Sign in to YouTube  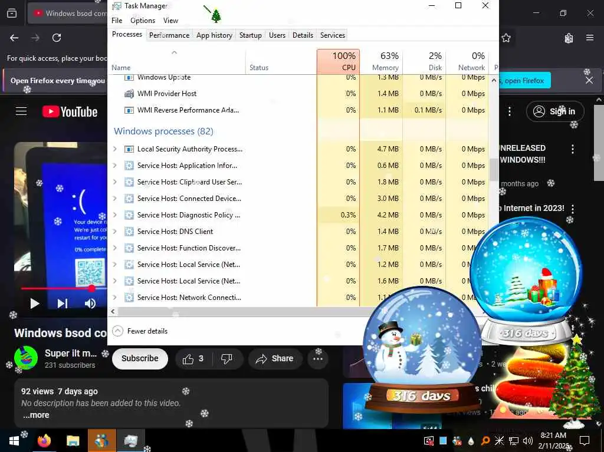(x=554, y=111)
